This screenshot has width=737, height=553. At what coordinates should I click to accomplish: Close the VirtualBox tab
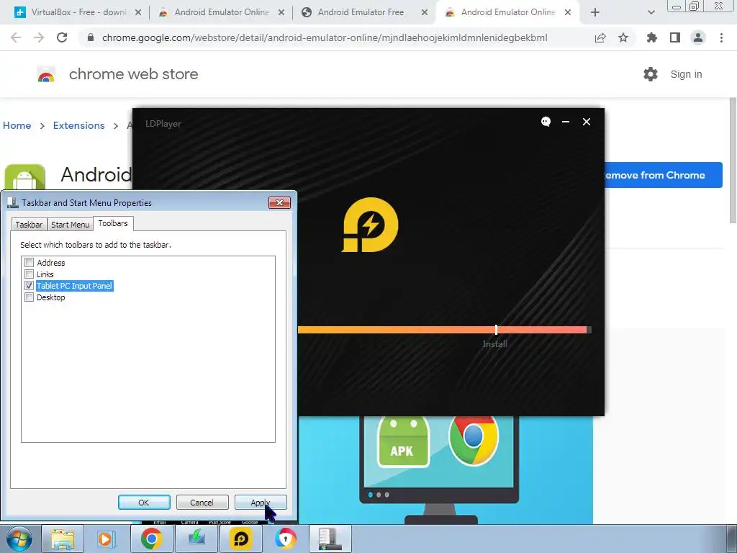(138, 13)
